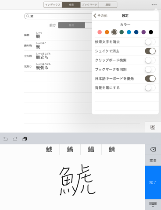Image resolution: width=161 pixels, height=210 pixels.
Task: Tap the handwriting drawing area
Action: point(72,182)
